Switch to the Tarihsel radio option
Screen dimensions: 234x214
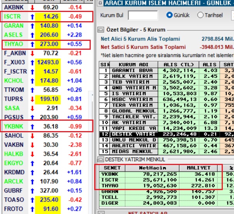200,15
